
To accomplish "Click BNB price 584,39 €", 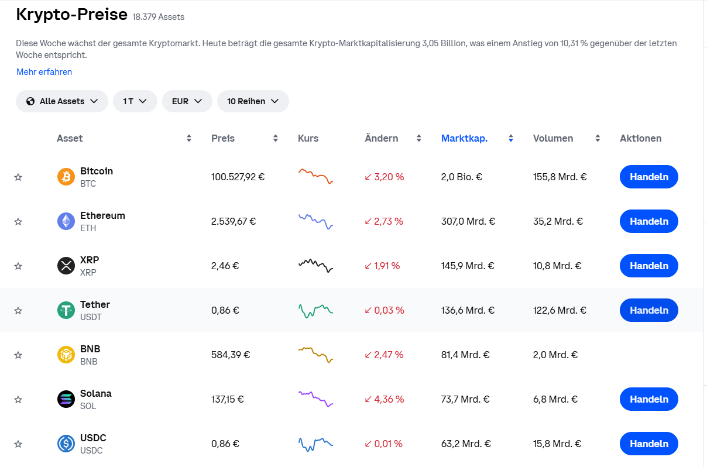I will 231,355.
